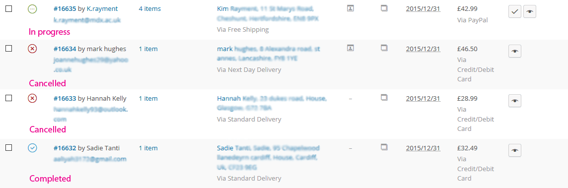Open order link #16632
The image size is (568, 188).
65,148
